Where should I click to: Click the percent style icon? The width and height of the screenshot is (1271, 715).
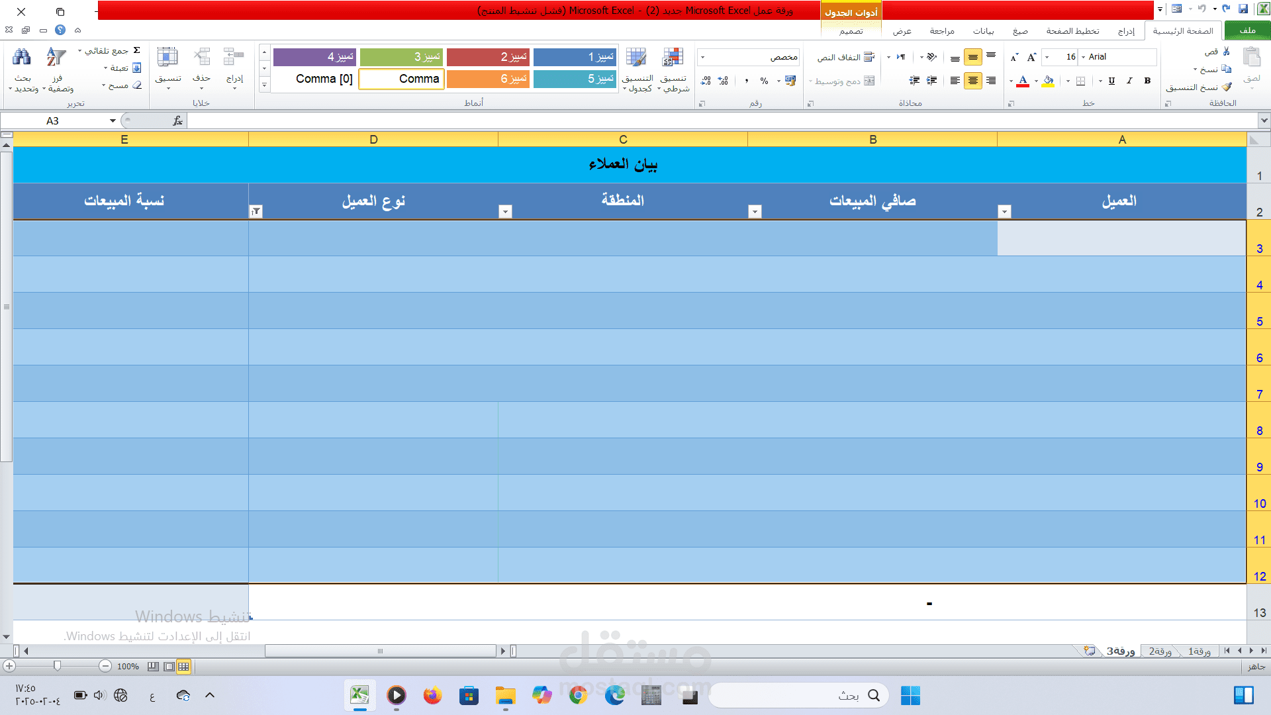764,81
